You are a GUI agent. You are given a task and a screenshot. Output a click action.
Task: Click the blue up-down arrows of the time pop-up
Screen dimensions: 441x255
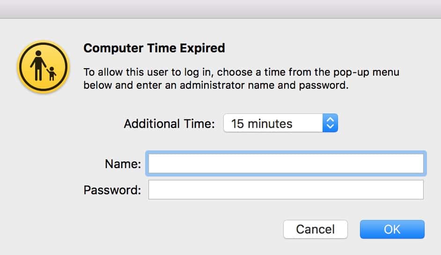tap(330, 123)
